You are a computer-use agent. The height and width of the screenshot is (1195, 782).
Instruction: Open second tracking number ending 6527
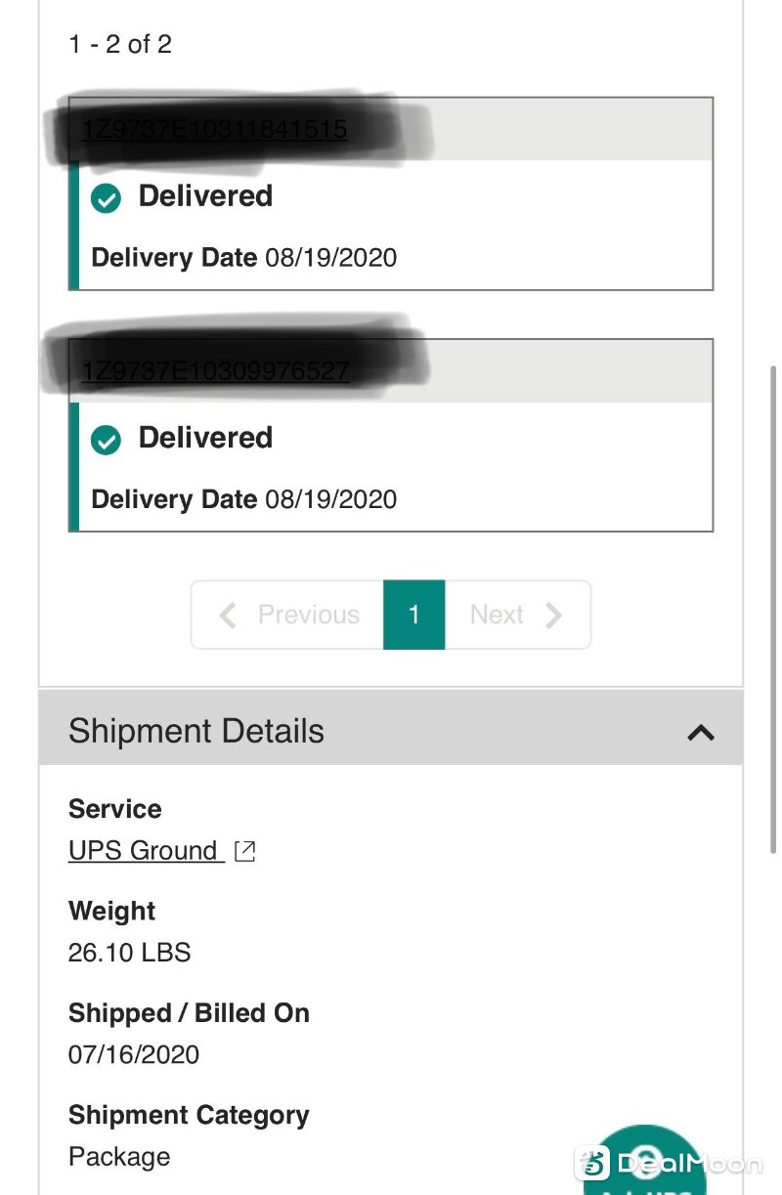click(x=215, y=371)
